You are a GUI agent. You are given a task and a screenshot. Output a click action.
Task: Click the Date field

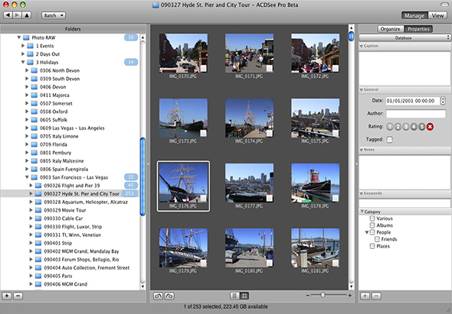[x=412, y=101]
